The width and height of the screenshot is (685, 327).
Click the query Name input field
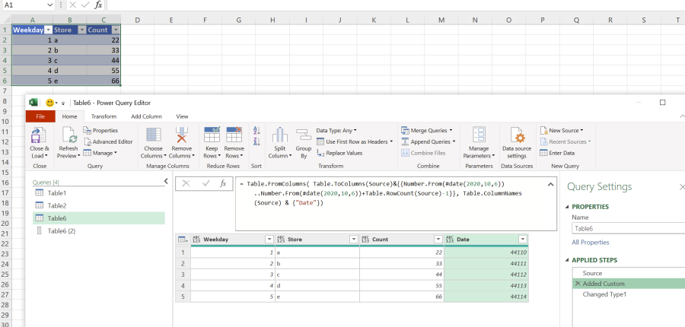coord(628,228)
